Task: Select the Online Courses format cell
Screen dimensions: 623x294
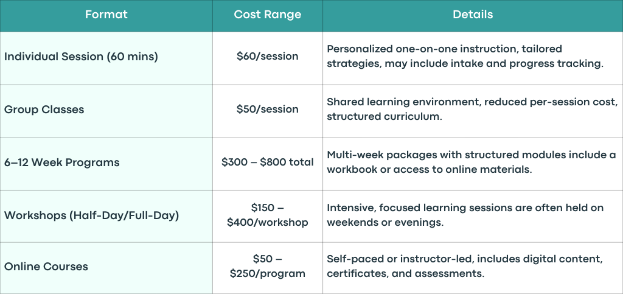Action: (106, 268)
